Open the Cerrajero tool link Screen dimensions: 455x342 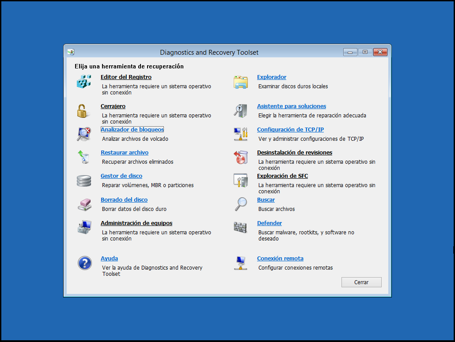click(x=113, y=106)
